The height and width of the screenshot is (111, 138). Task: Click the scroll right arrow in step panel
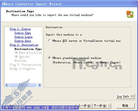tap(39, 85)
